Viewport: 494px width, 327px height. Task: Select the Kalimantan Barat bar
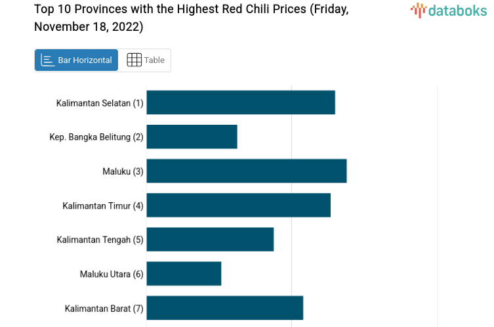click(x=224, y=307)
